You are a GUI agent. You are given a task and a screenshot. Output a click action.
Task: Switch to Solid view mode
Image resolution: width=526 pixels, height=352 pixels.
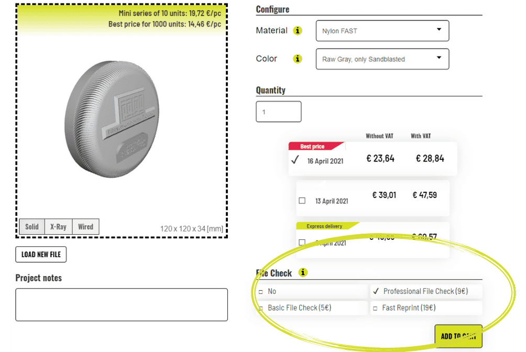(32, 226)
